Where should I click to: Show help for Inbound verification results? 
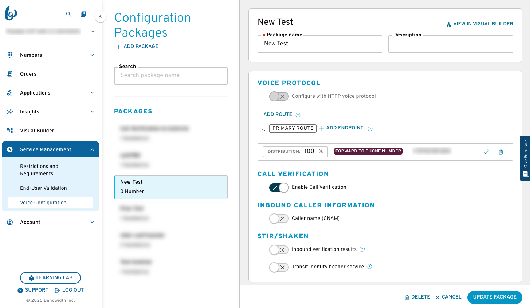[x=362, y=249]
